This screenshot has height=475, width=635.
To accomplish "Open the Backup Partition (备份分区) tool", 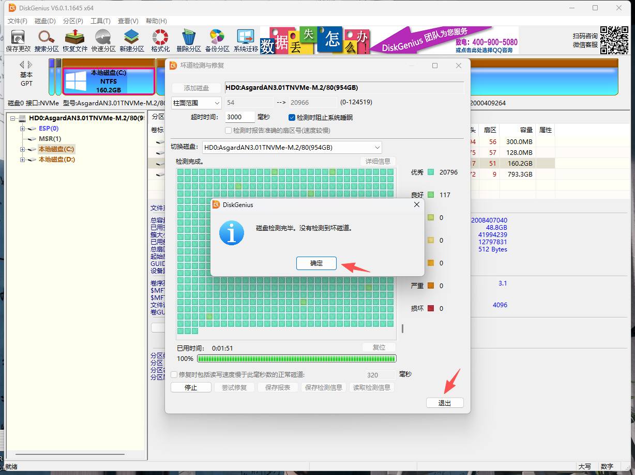I will coord(217,41).
